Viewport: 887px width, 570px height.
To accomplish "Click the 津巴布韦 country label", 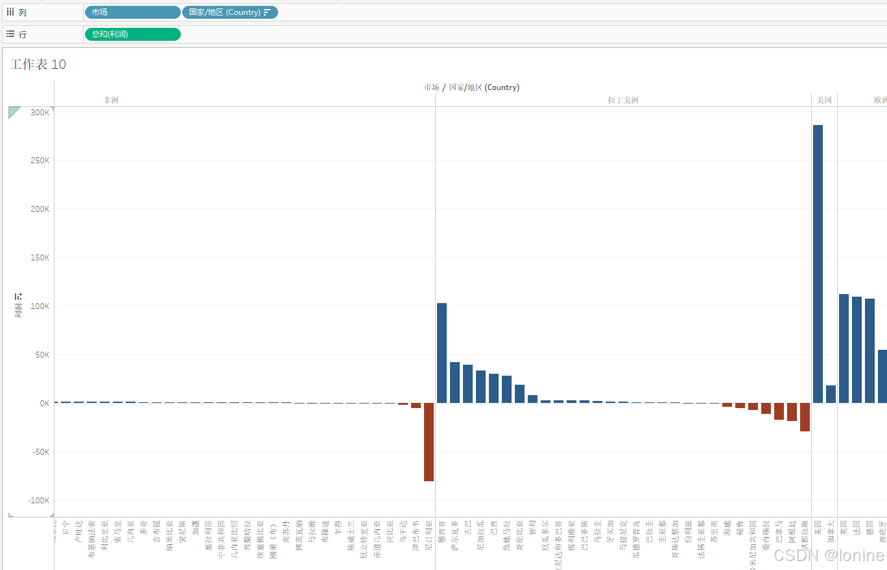I will point(416,534).
